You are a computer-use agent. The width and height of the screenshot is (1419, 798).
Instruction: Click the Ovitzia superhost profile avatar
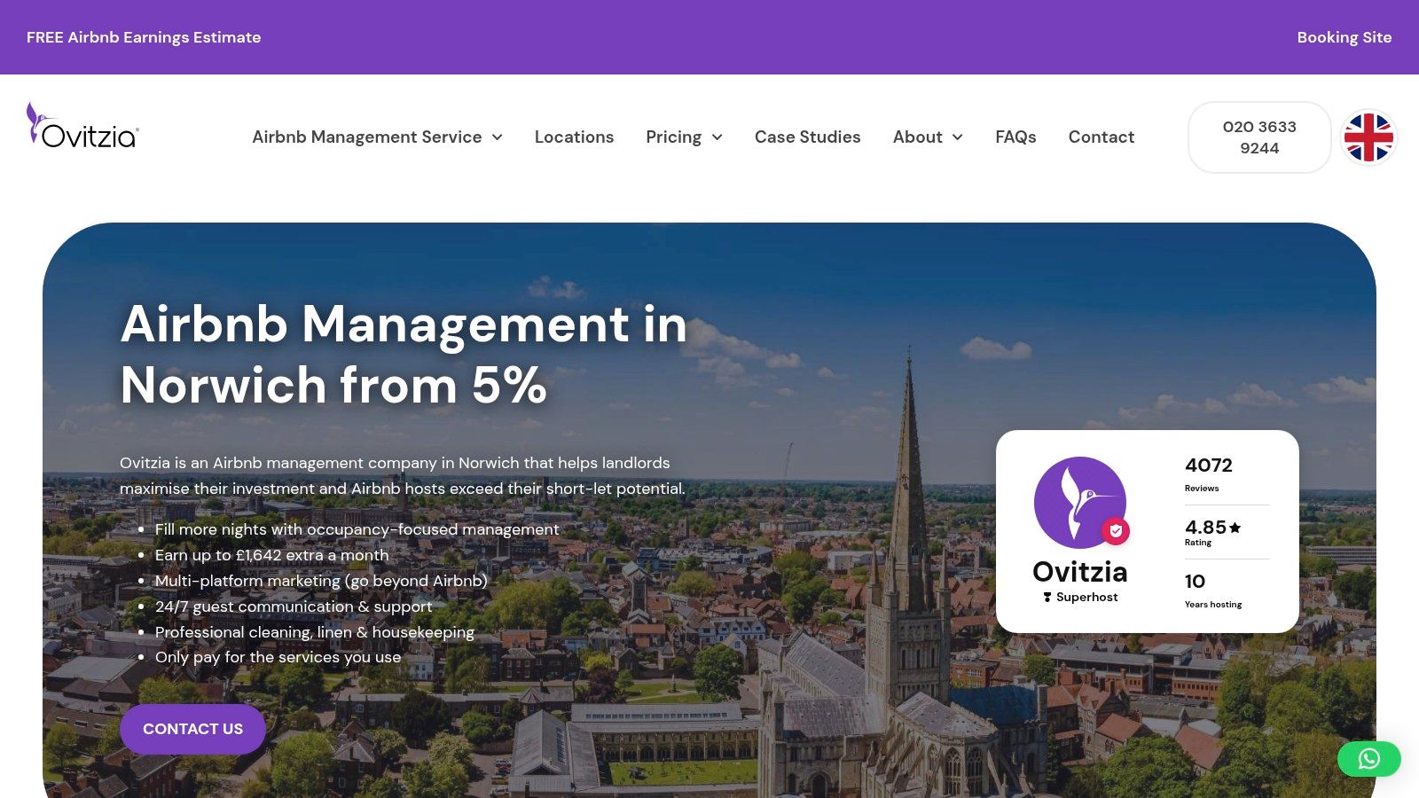(1080, 503)
